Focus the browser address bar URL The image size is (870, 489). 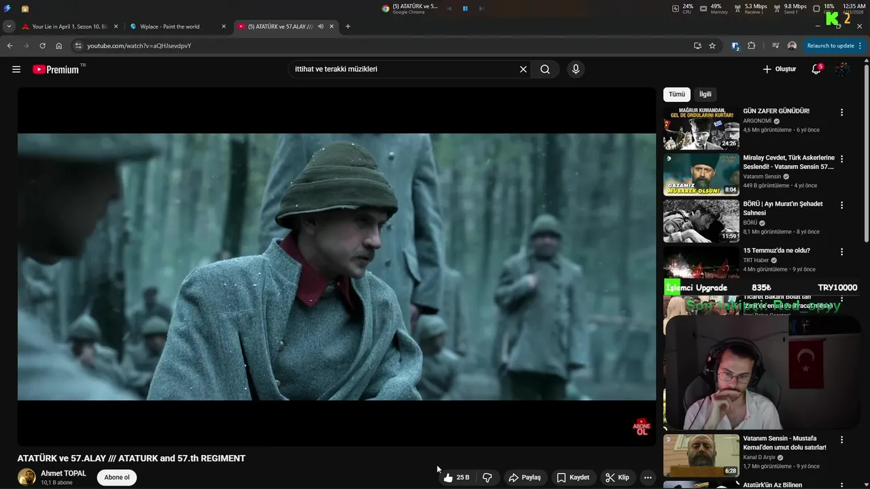point(139,46)
